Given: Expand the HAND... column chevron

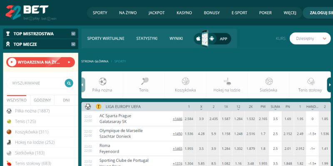Looking at the screenshot, I should pyautogui.click(x=313, y=110).
